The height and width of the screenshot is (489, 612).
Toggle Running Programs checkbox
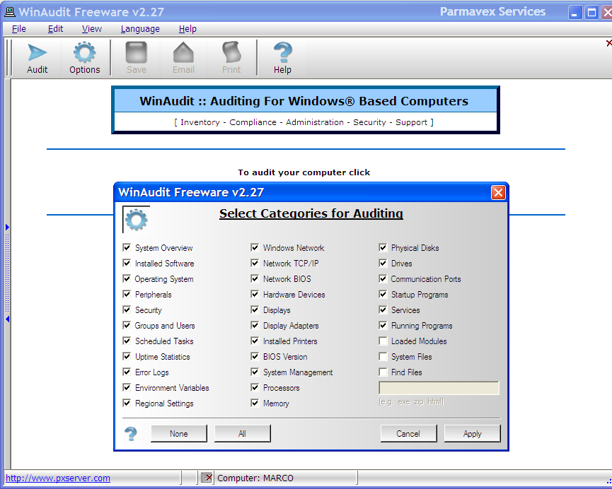point(383,325)
